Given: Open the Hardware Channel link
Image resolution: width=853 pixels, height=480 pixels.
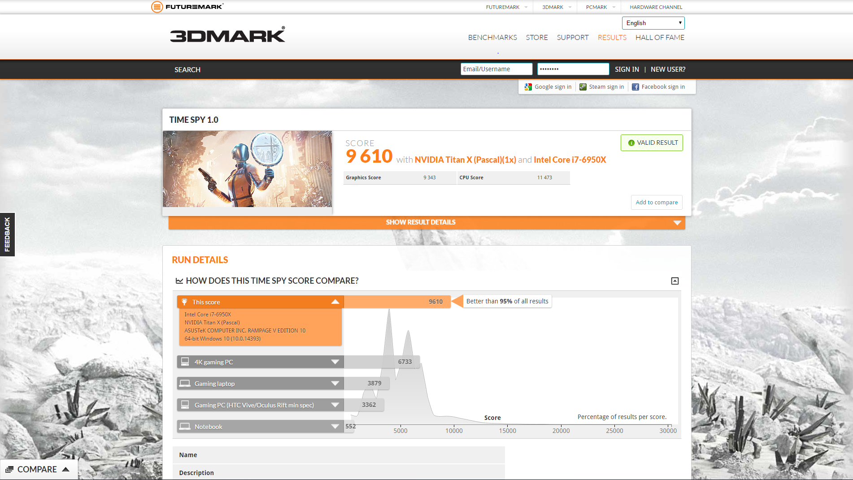Looking at the screenshot, I should pyautogui.click(x=656, y=7).
